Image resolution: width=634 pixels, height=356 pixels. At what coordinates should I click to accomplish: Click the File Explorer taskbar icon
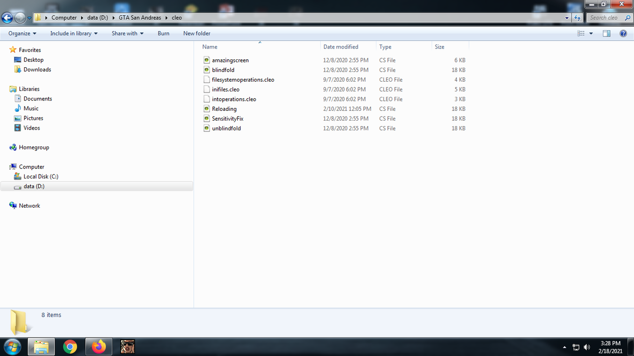tap(41, 347)
